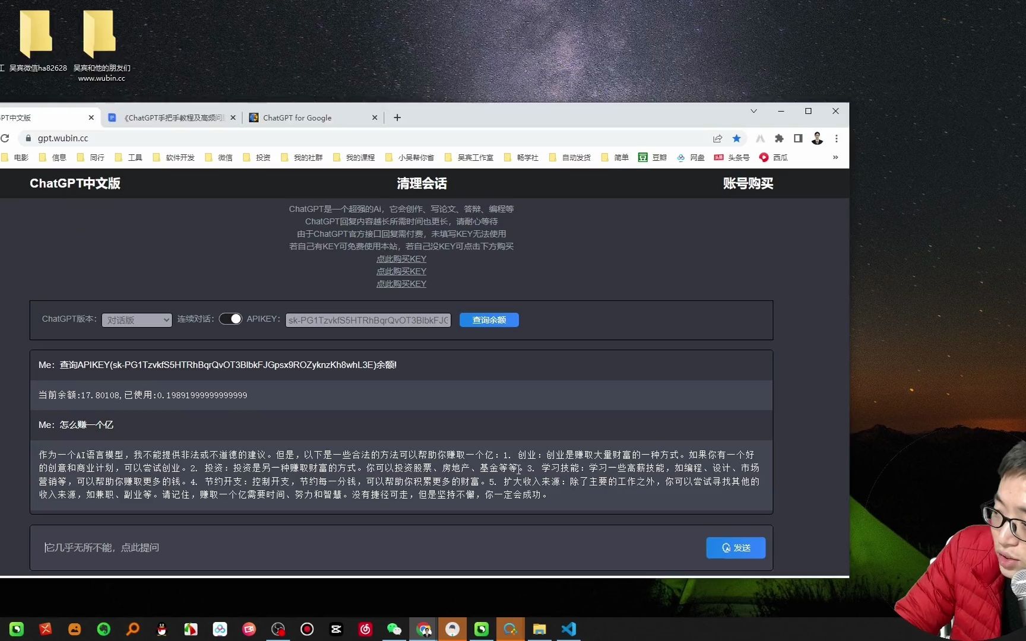The image size is (1026, 641).
Task: Open the 简单 bookmark folder
Action: pos(615,157)
